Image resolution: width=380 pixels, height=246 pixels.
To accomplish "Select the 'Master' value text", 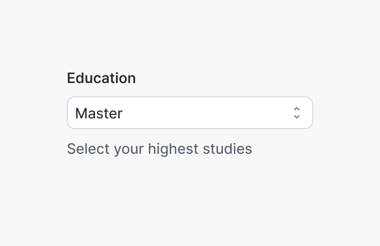I will tap(99, 113).
